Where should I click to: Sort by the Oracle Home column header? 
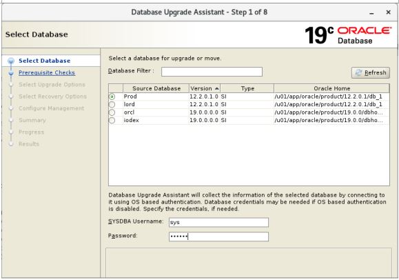tap(331, 88)
